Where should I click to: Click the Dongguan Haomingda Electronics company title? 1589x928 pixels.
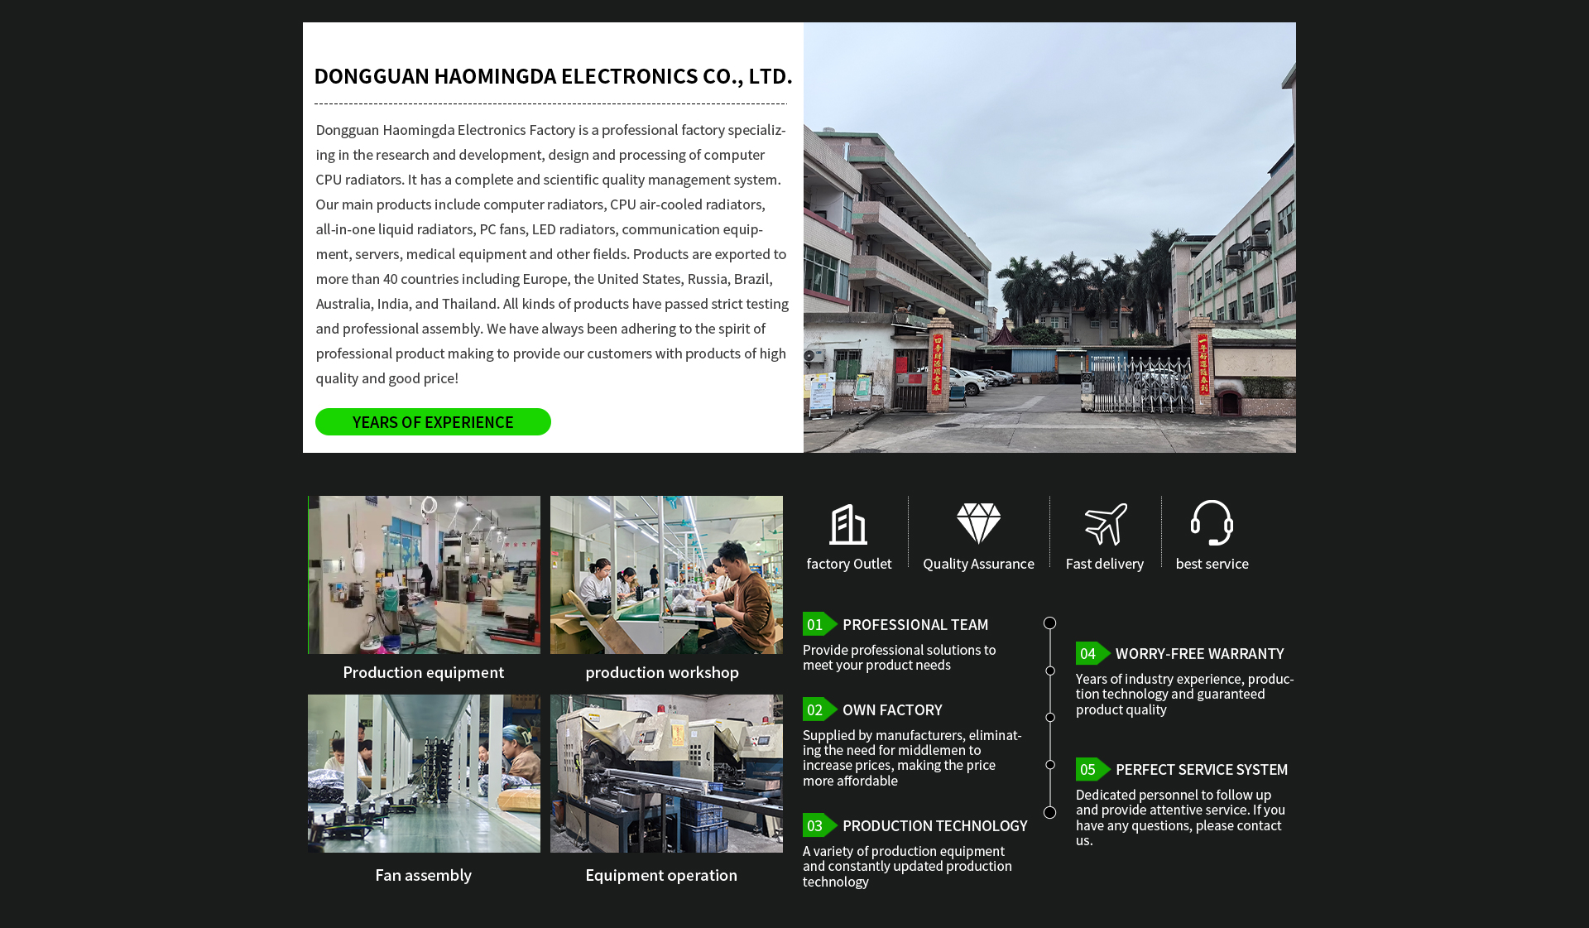click(553, 76)
